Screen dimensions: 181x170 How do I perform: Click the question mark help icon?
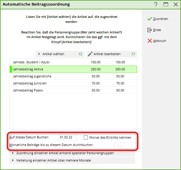[156, 4]
